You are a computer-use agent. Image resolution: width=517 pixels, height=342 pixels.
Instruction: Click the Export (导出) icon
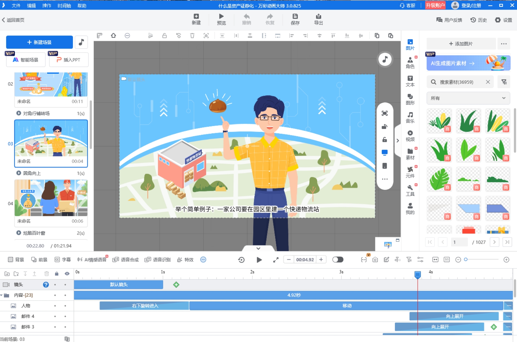[318, 19]
